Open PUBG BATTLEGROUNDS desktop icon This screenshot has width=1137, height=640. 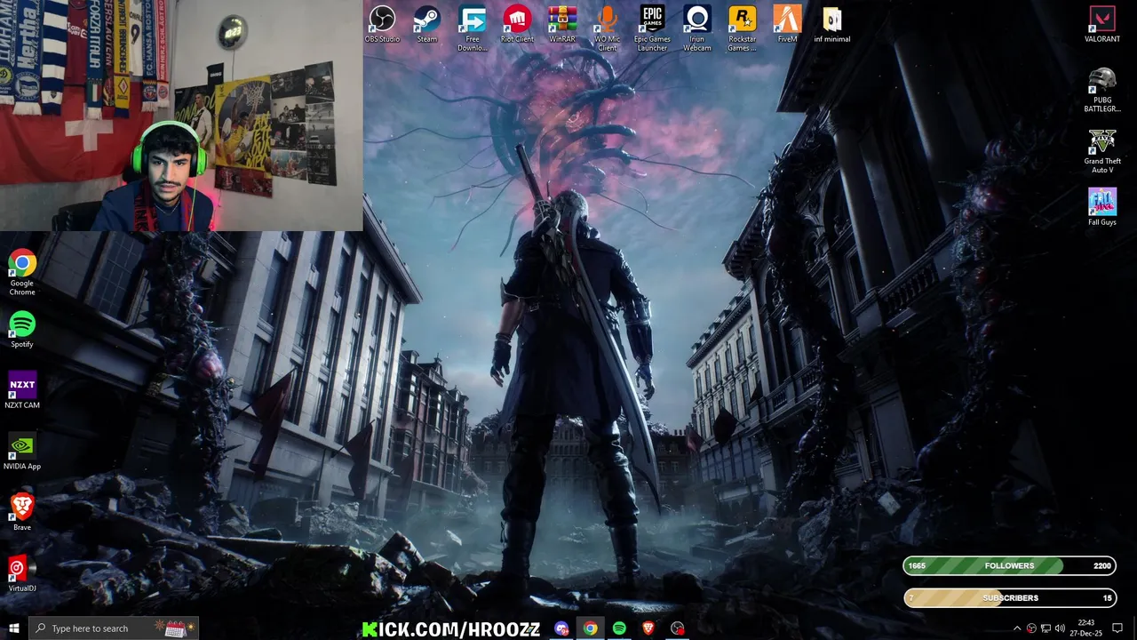(x=1102, y=90)
